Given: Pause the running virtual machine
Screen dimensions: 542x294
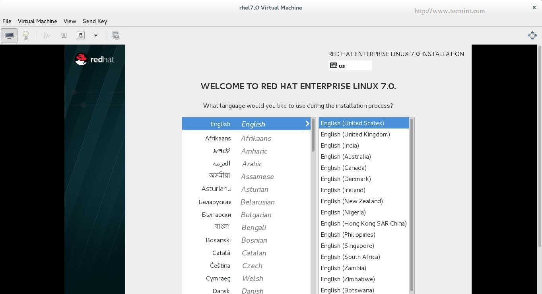Looking at the screenshot, I should (x=64, y=35).
